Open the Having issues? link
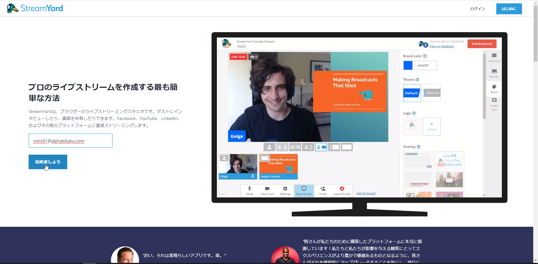This screenshot has height=264, width=538. (366, 194)
